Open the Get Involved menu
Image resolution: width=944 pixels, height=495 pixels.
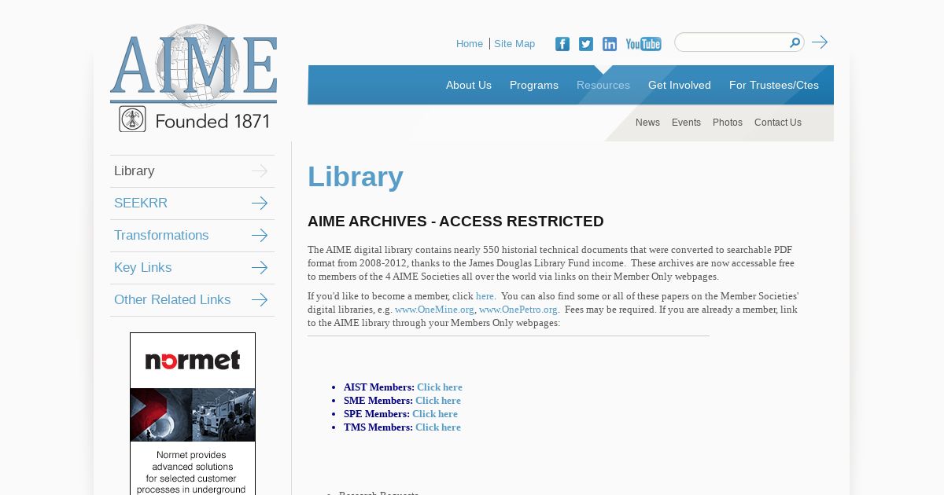coord(680,85)
